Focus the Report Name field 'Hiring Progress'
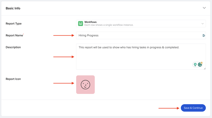This screenshot has height=118, width=212. click(x=141, y=35)
